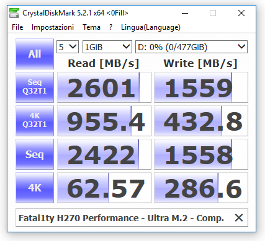Screen dimensions: 265x241
Task: Click the CrystalDiskMark app icon in title bar
Action: click(14, 13)
